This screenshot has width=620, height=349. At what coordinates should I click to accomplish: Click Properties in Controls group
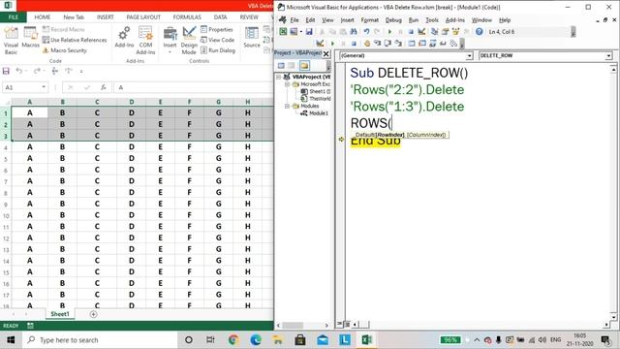217,30
